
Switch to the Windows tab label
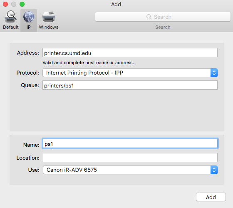coord(49,27)
